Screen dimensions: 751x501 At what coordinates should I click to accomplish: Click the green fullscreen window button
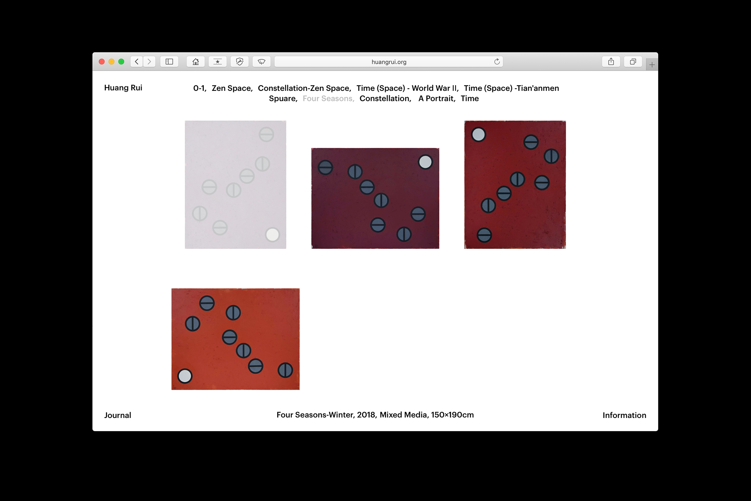click(121, 62)
